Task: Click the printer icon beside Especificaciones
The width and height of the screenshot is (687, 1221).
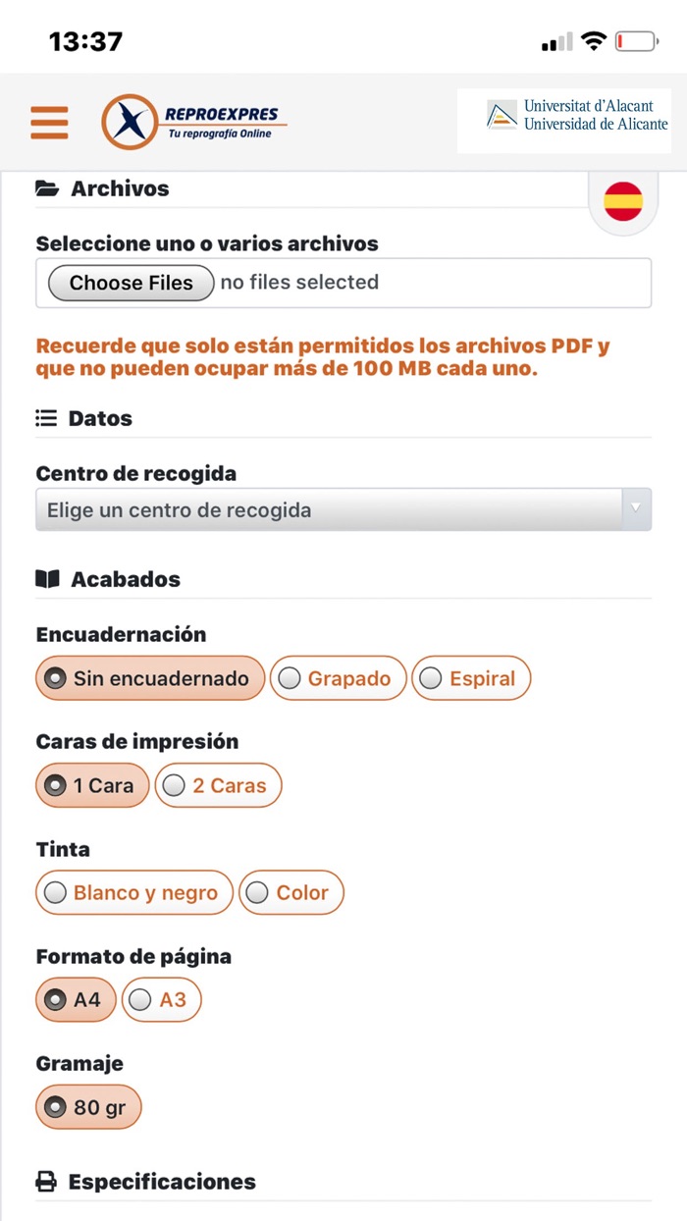Action: (45, 1181)
